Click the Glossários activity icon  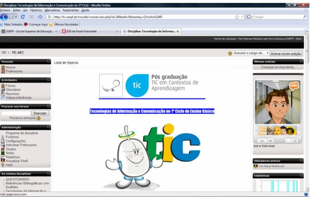tap(3, 90)
